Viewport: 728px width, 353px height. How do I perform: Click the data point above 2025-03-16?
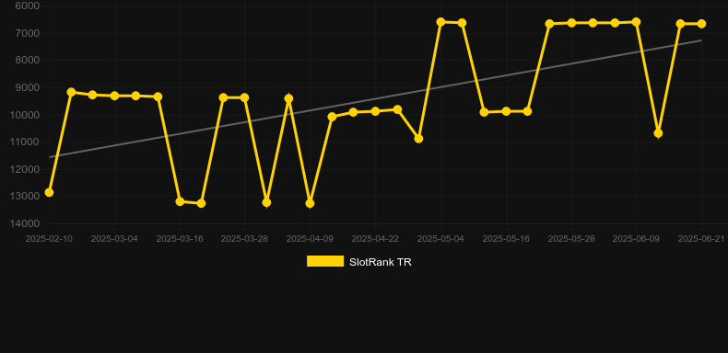click(180, 201)
